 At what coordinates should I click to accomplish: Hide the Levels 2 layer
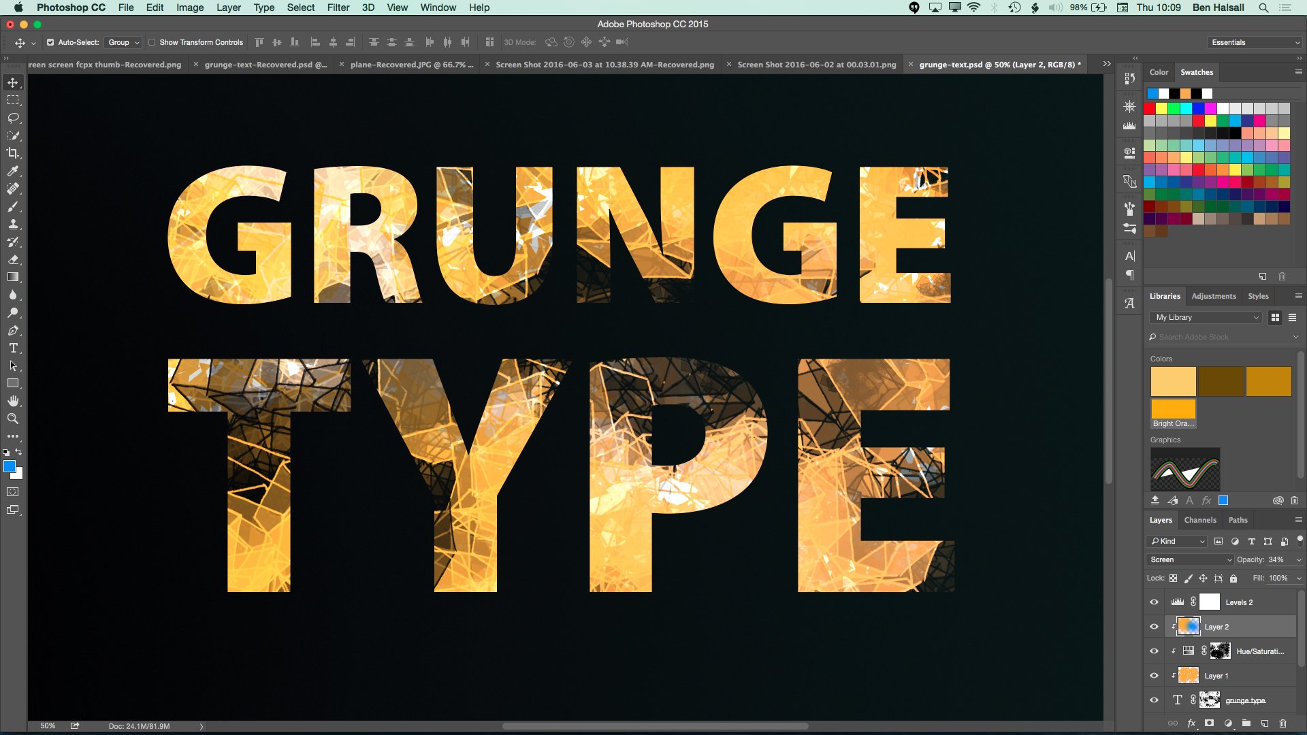1154,602
